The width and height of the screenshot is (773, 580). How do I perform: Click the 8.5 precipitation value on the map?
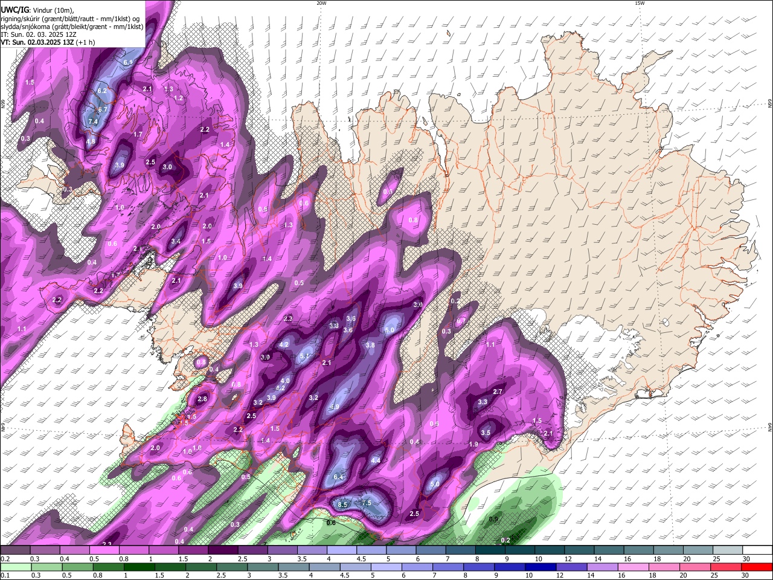point(343,504)
